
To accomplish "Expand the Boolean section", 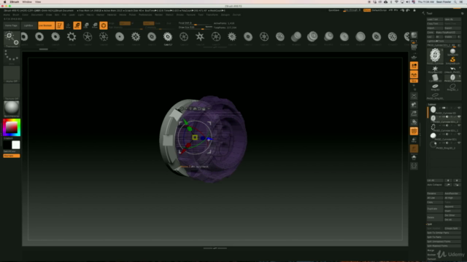I will [x=431, y=255].
